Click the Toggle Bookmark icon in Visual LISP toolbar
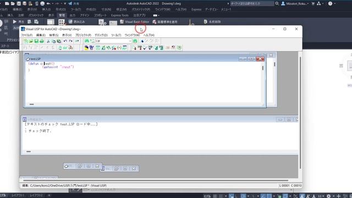The image size is (352, 198). (x=142, y=41)
